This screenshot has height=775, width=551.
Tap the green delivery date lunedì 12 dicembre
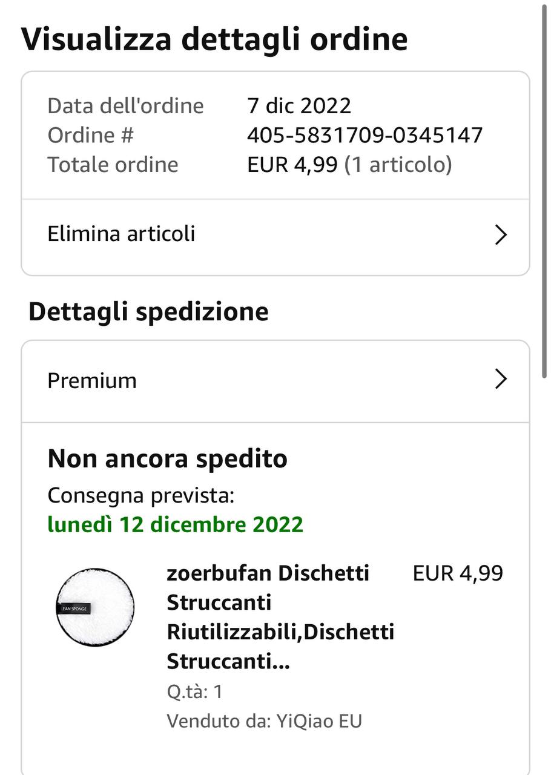(x=176, y=524)
